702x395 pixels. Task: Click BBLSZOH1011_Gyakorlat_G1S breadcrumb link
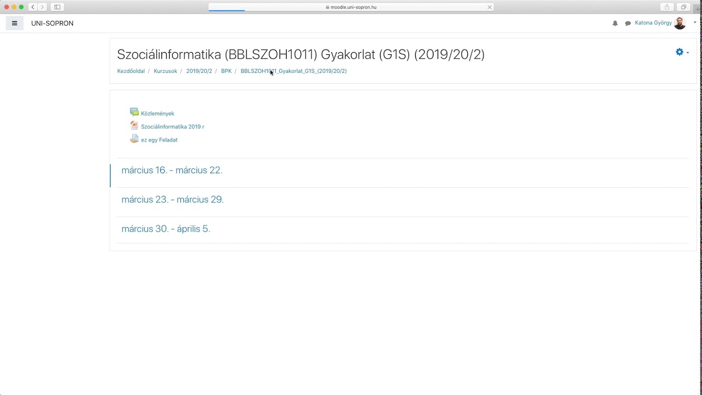pyautogui.click(x=293, y=71)
